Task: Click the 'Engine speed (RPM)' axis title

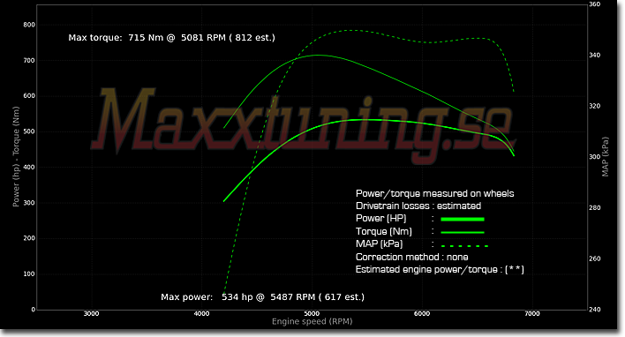Action: 312,321
